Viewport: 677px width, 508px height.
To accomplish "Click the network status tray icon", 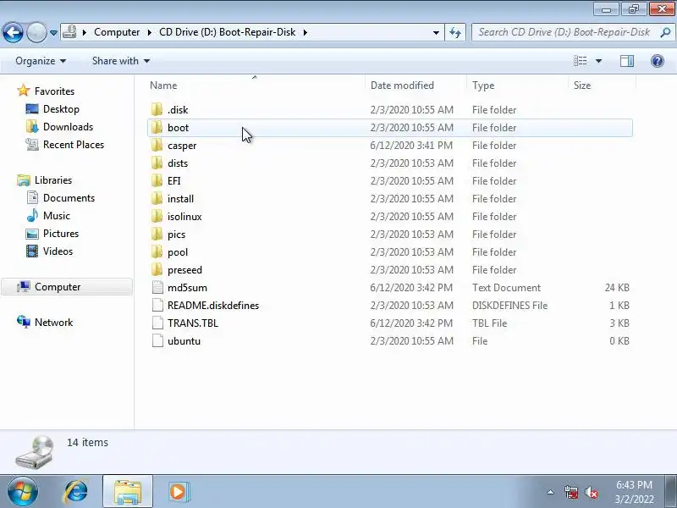I will (x=571, y=492).
